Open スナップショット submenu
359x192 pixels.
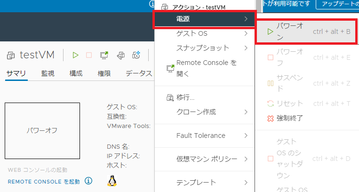[205, 48]
